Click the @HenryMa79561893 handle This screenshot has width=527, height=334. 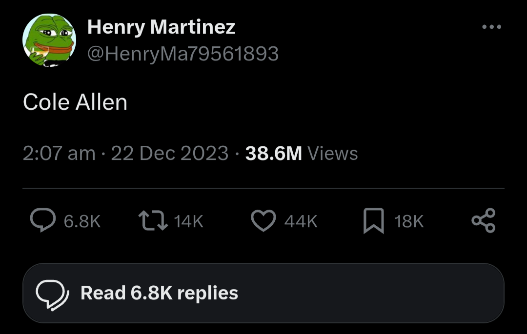coord(182,54)
